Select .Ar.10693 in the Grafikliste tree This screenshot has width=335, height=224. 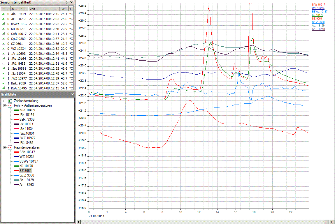pos(26,124)
